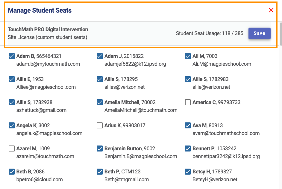This screenshot has height=189, width=282.
Task: Click the Save button
Action: click(259, 33)
